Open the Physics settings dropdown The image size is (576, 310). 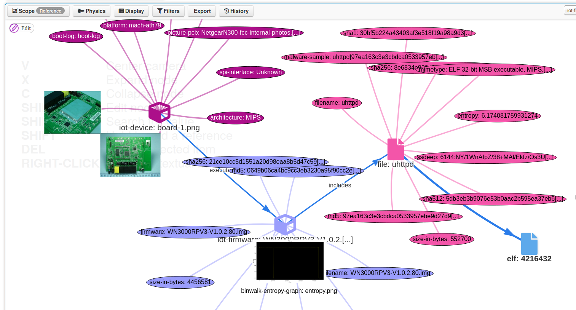pyautogui.click(x=92, y=11)
